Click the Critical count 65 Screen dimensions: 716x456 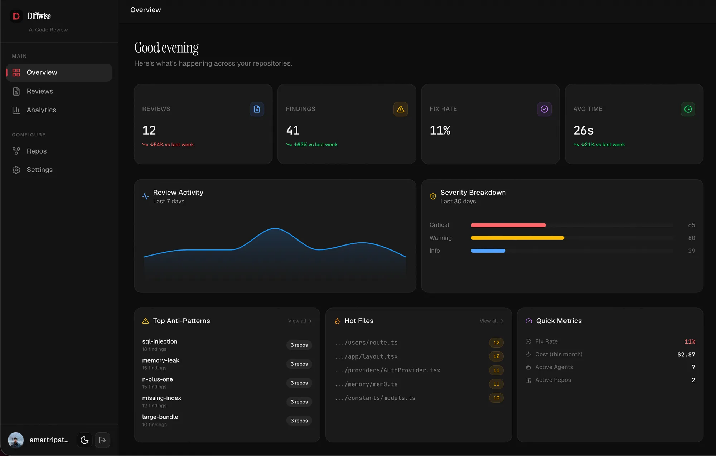691,225
